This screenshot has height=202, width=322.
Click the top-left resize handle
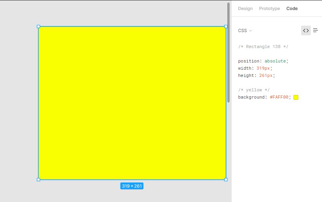pyautogui.click(x=39, y=26)
